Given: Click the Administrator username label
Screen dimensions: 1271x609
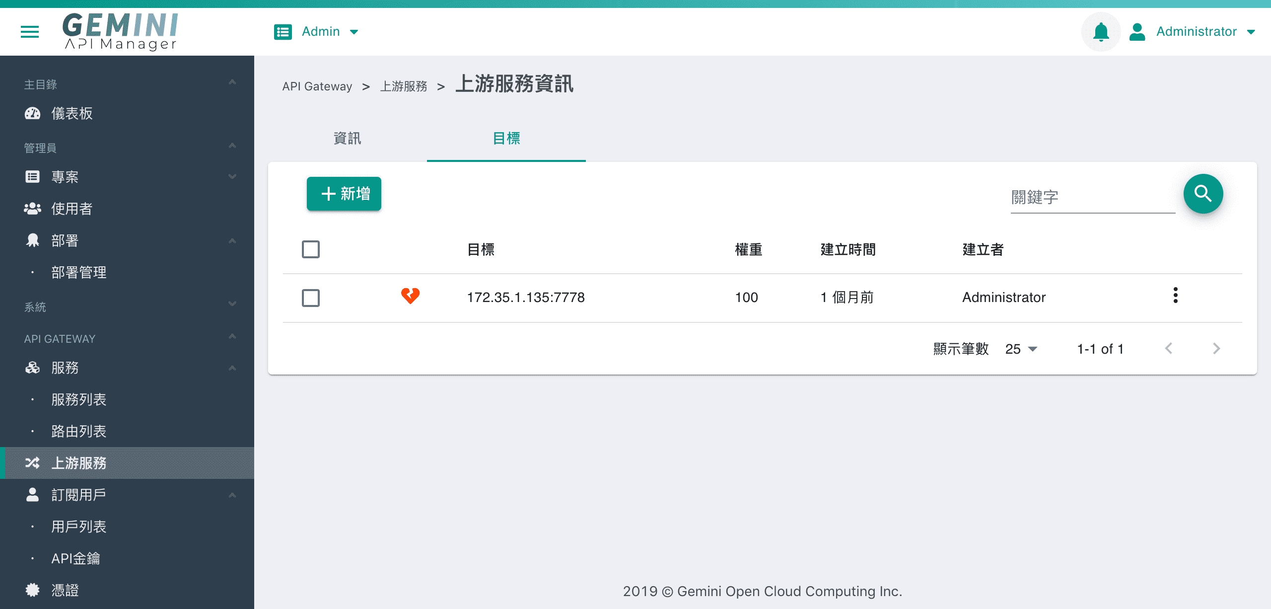Looking at the screenshot, I should click(x=1197, y=32).
